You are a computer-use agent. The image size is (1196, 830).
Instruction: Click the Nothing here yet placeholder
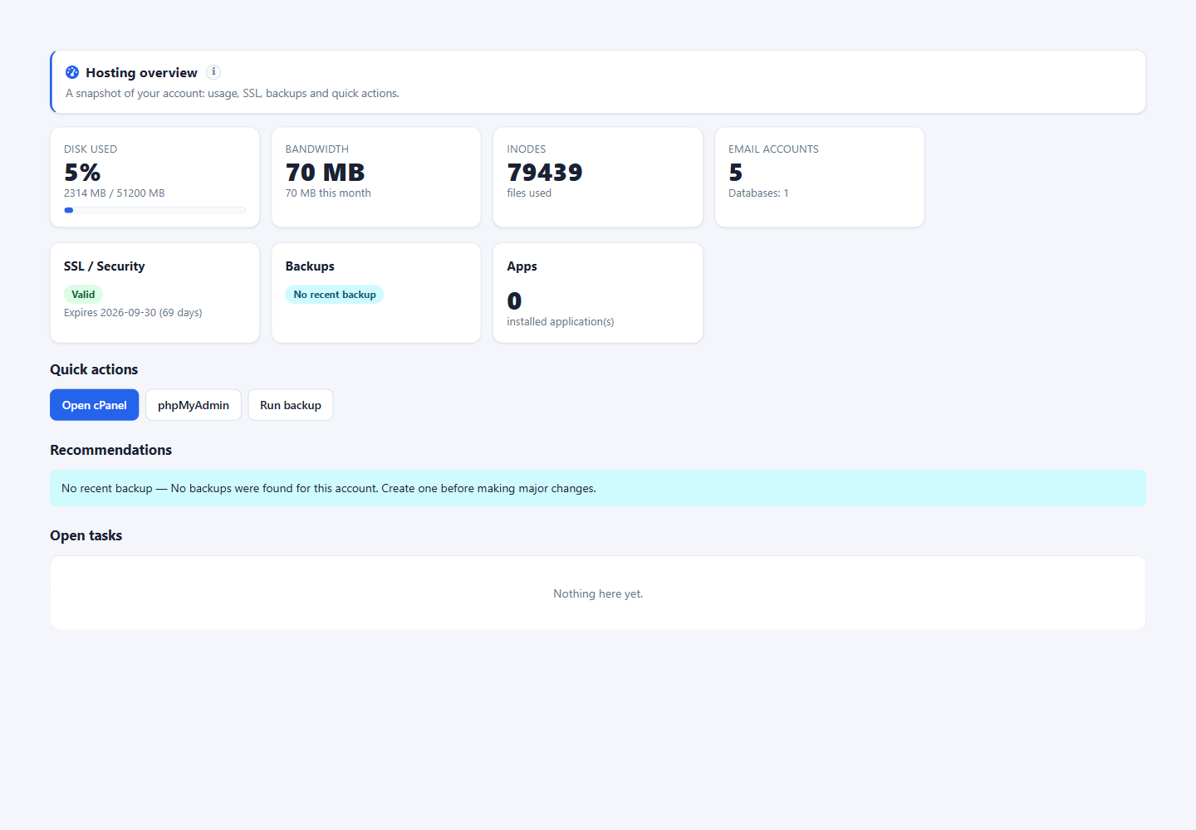click(598, 593)
